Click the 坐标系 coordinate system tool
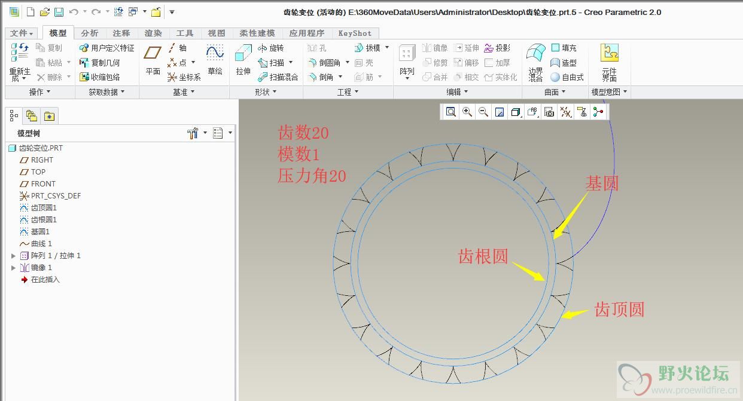Viewport: 743px width, 401px height. [x=184, y=77]
